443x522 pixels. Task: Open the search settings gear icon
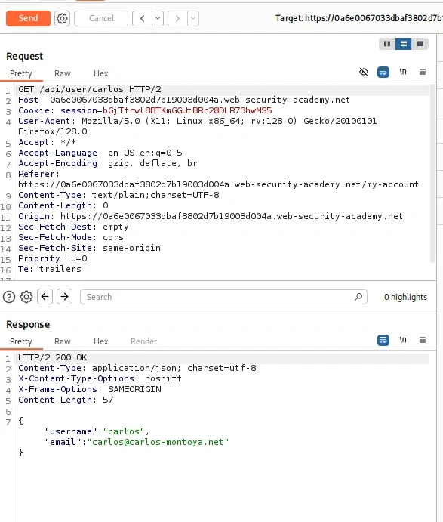coord(26,297)
